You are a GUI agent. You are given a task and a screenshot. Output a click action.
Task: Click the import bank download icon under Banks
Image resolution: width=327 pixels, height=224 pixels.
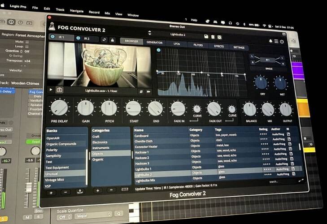pos(80,191)
